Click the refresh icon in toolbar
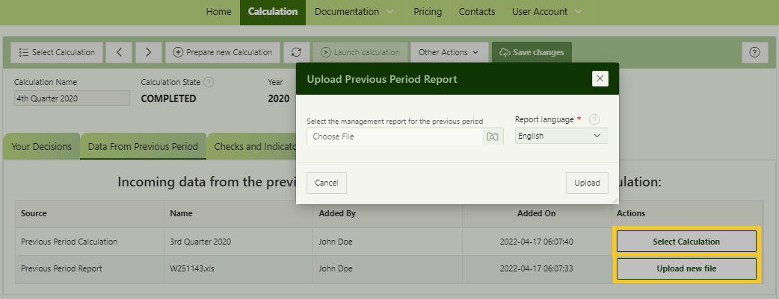779x299 pixels. coord(297,52)
